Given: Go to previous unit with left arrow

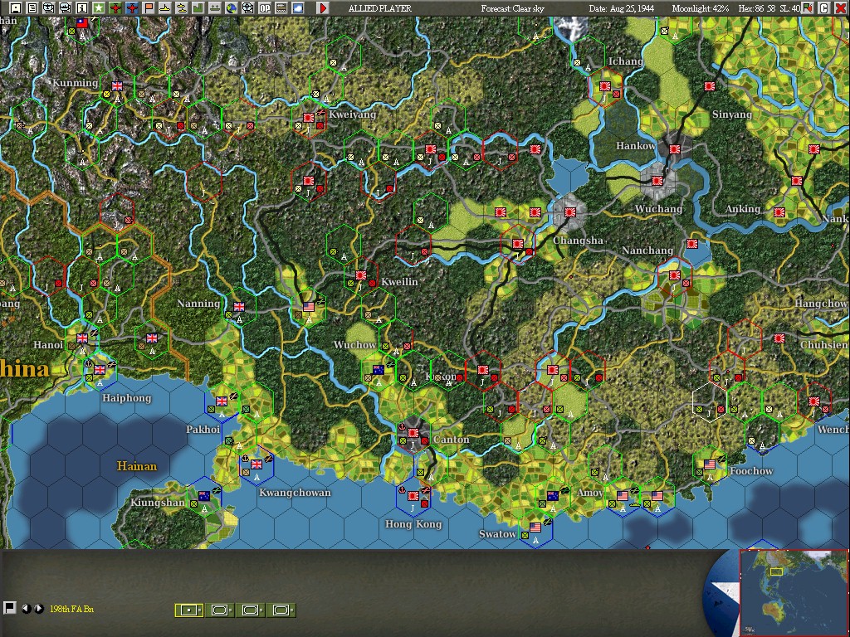Looking at the screenshot, I should coord(26,609).
